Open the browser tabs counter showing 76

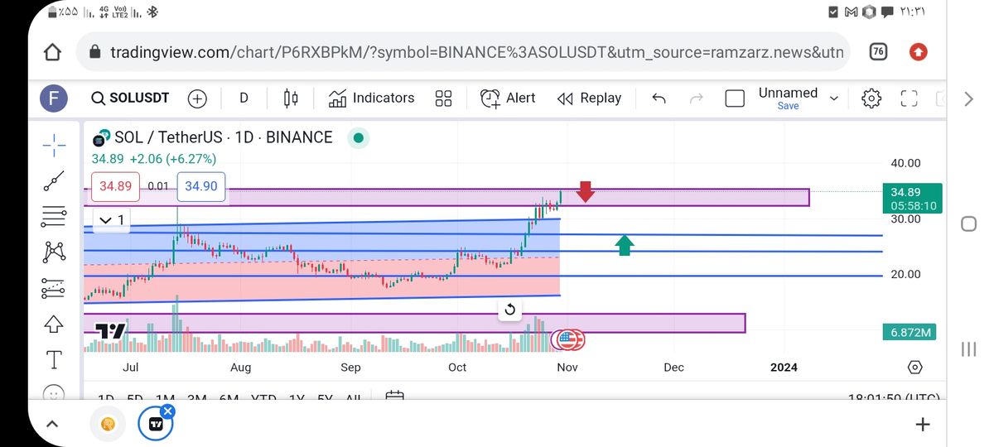pyautogui.click(x=878, y=51)
